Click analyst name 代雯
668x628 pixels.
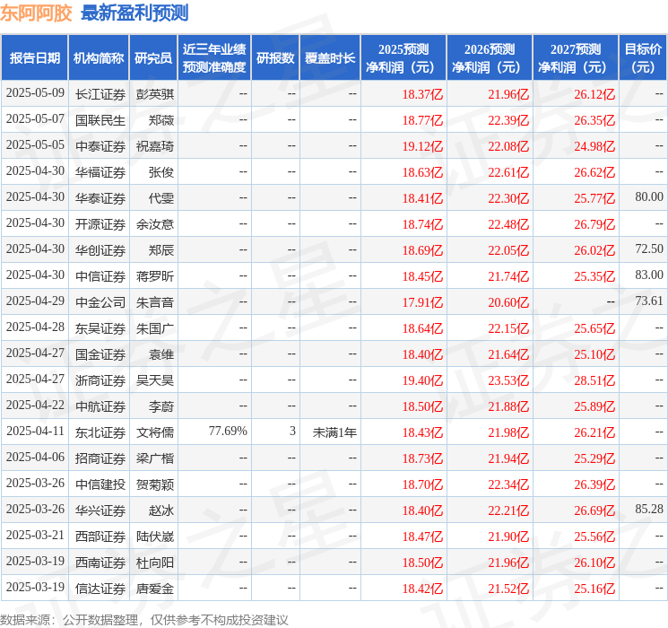(x=161, y=198)
